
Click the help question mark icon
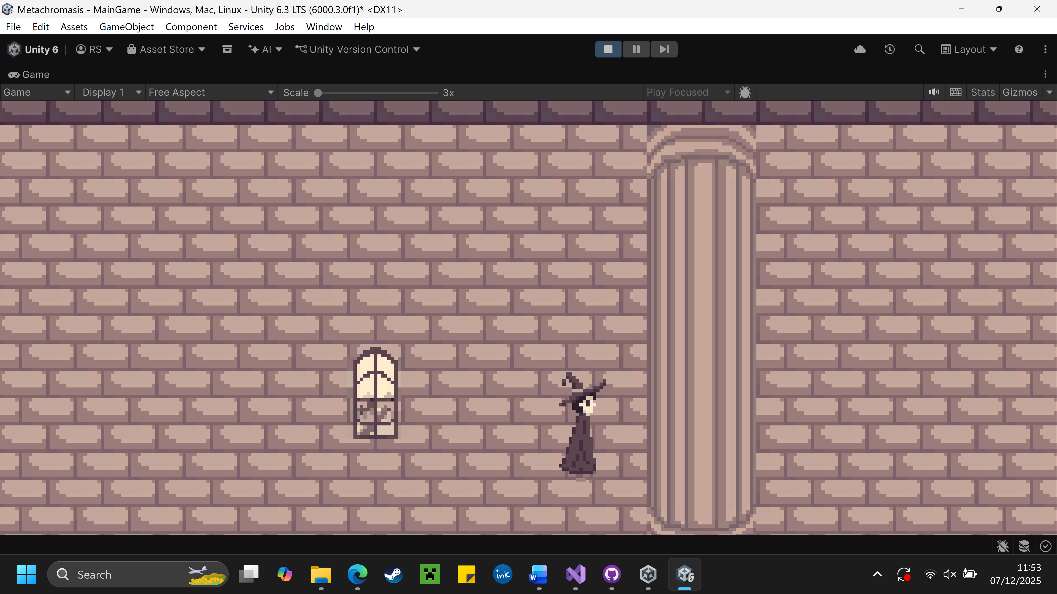pyautogui.click(x=1019, y=50)
